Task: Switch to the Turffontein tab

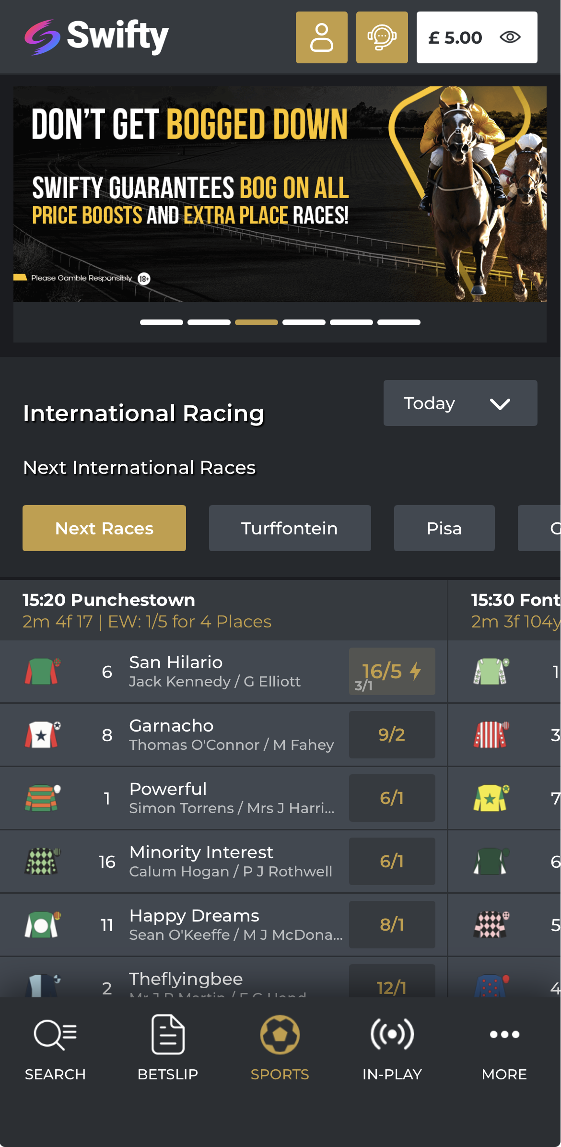Action: click(x=290, y=528)
